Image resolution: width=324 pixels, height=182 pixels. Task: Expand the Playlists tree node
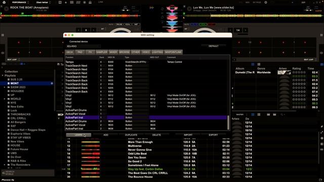pyautogui.click(x=3, y=75)
